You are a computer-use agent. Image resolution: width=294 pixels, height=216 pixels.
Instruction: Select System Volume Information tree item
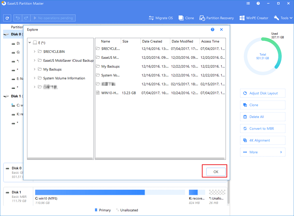click(61, 78)
